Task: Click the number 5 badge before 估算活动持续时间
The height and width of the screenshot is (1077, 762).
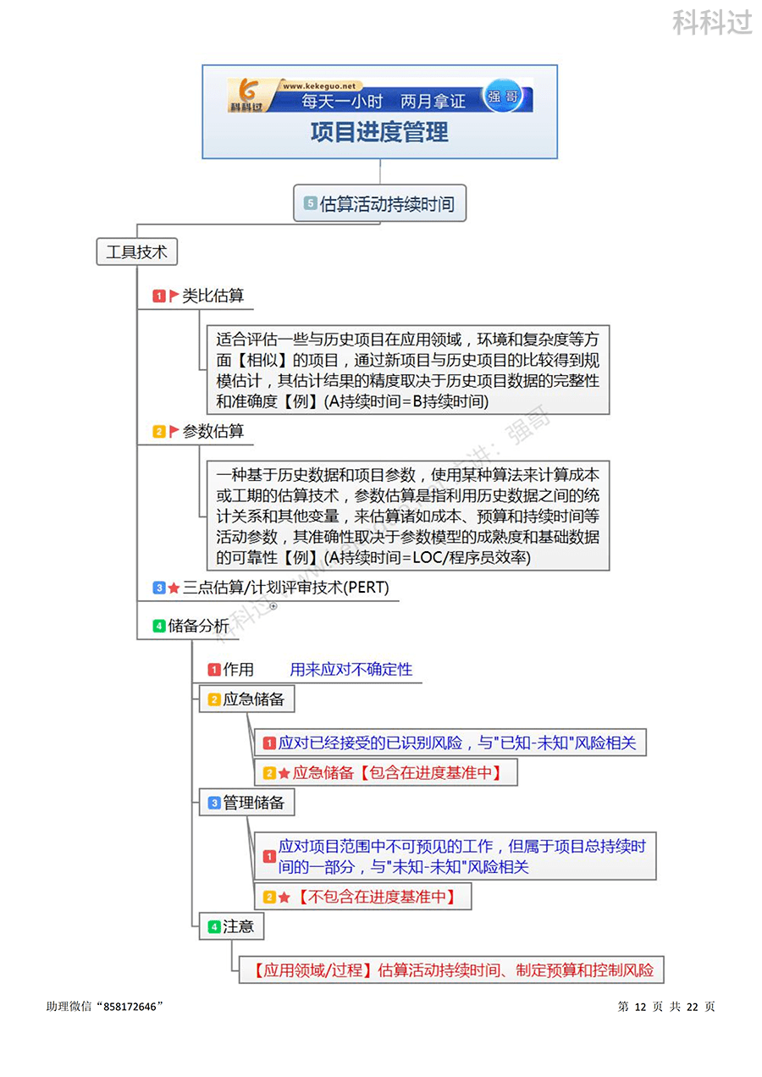Action: tap(310, 204)
